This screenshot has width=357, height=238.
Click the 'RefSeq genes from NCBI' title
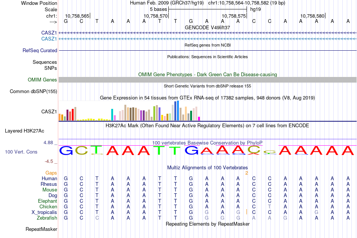click(207, 45)
